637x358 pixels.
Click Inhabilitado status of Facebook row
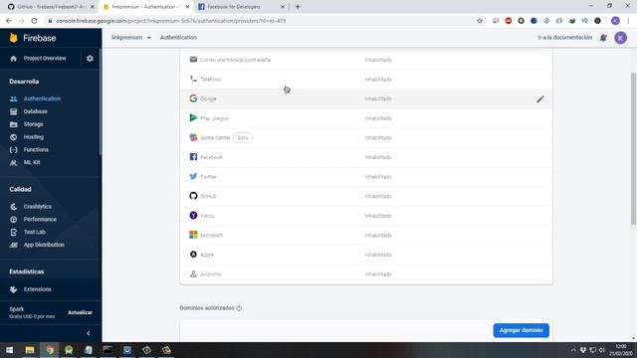[x=378, y=157]
